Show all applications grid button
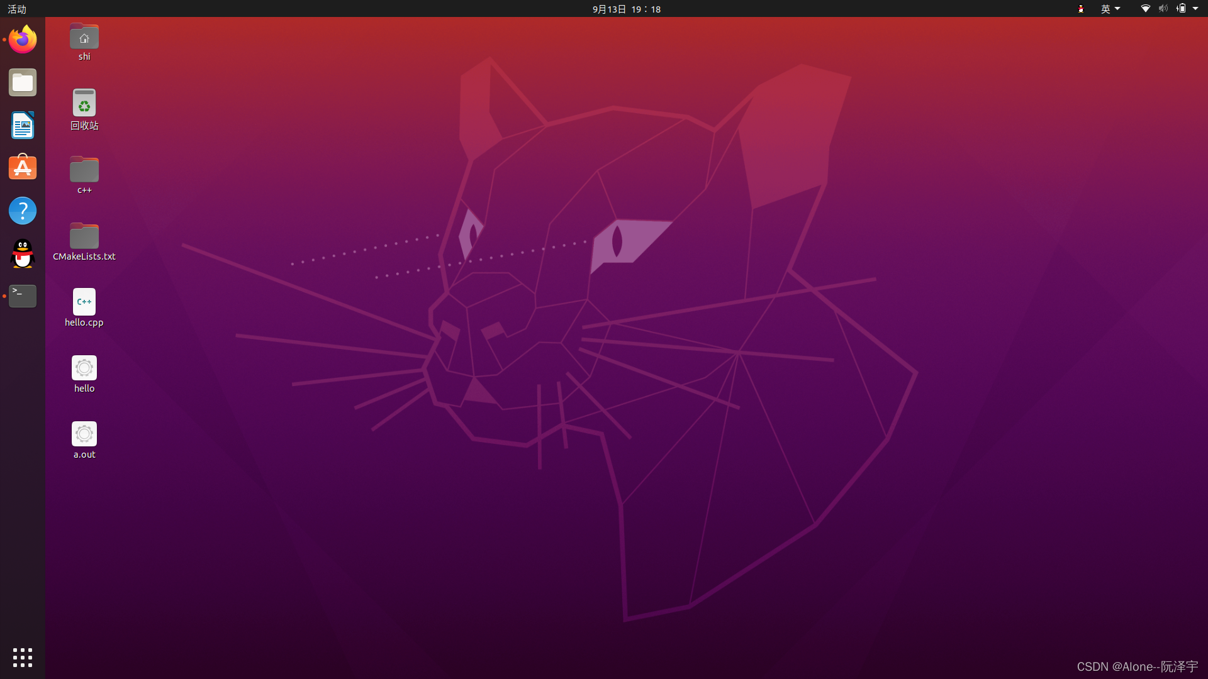 click(23, 657)
